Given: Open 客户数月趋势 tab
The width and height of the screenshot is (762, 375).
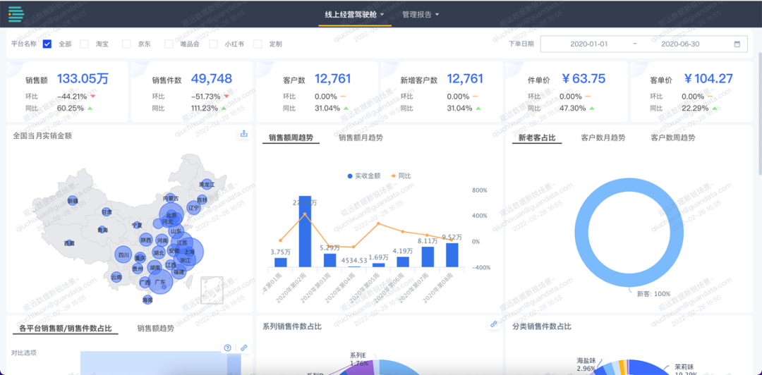Looking at the screenshot, I should (x=603, y=137).
